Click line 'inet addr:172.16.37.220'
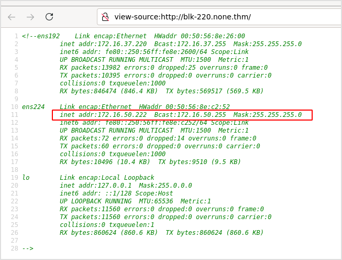The height and width of the screenshot is (260, 342). pos(181,44)
